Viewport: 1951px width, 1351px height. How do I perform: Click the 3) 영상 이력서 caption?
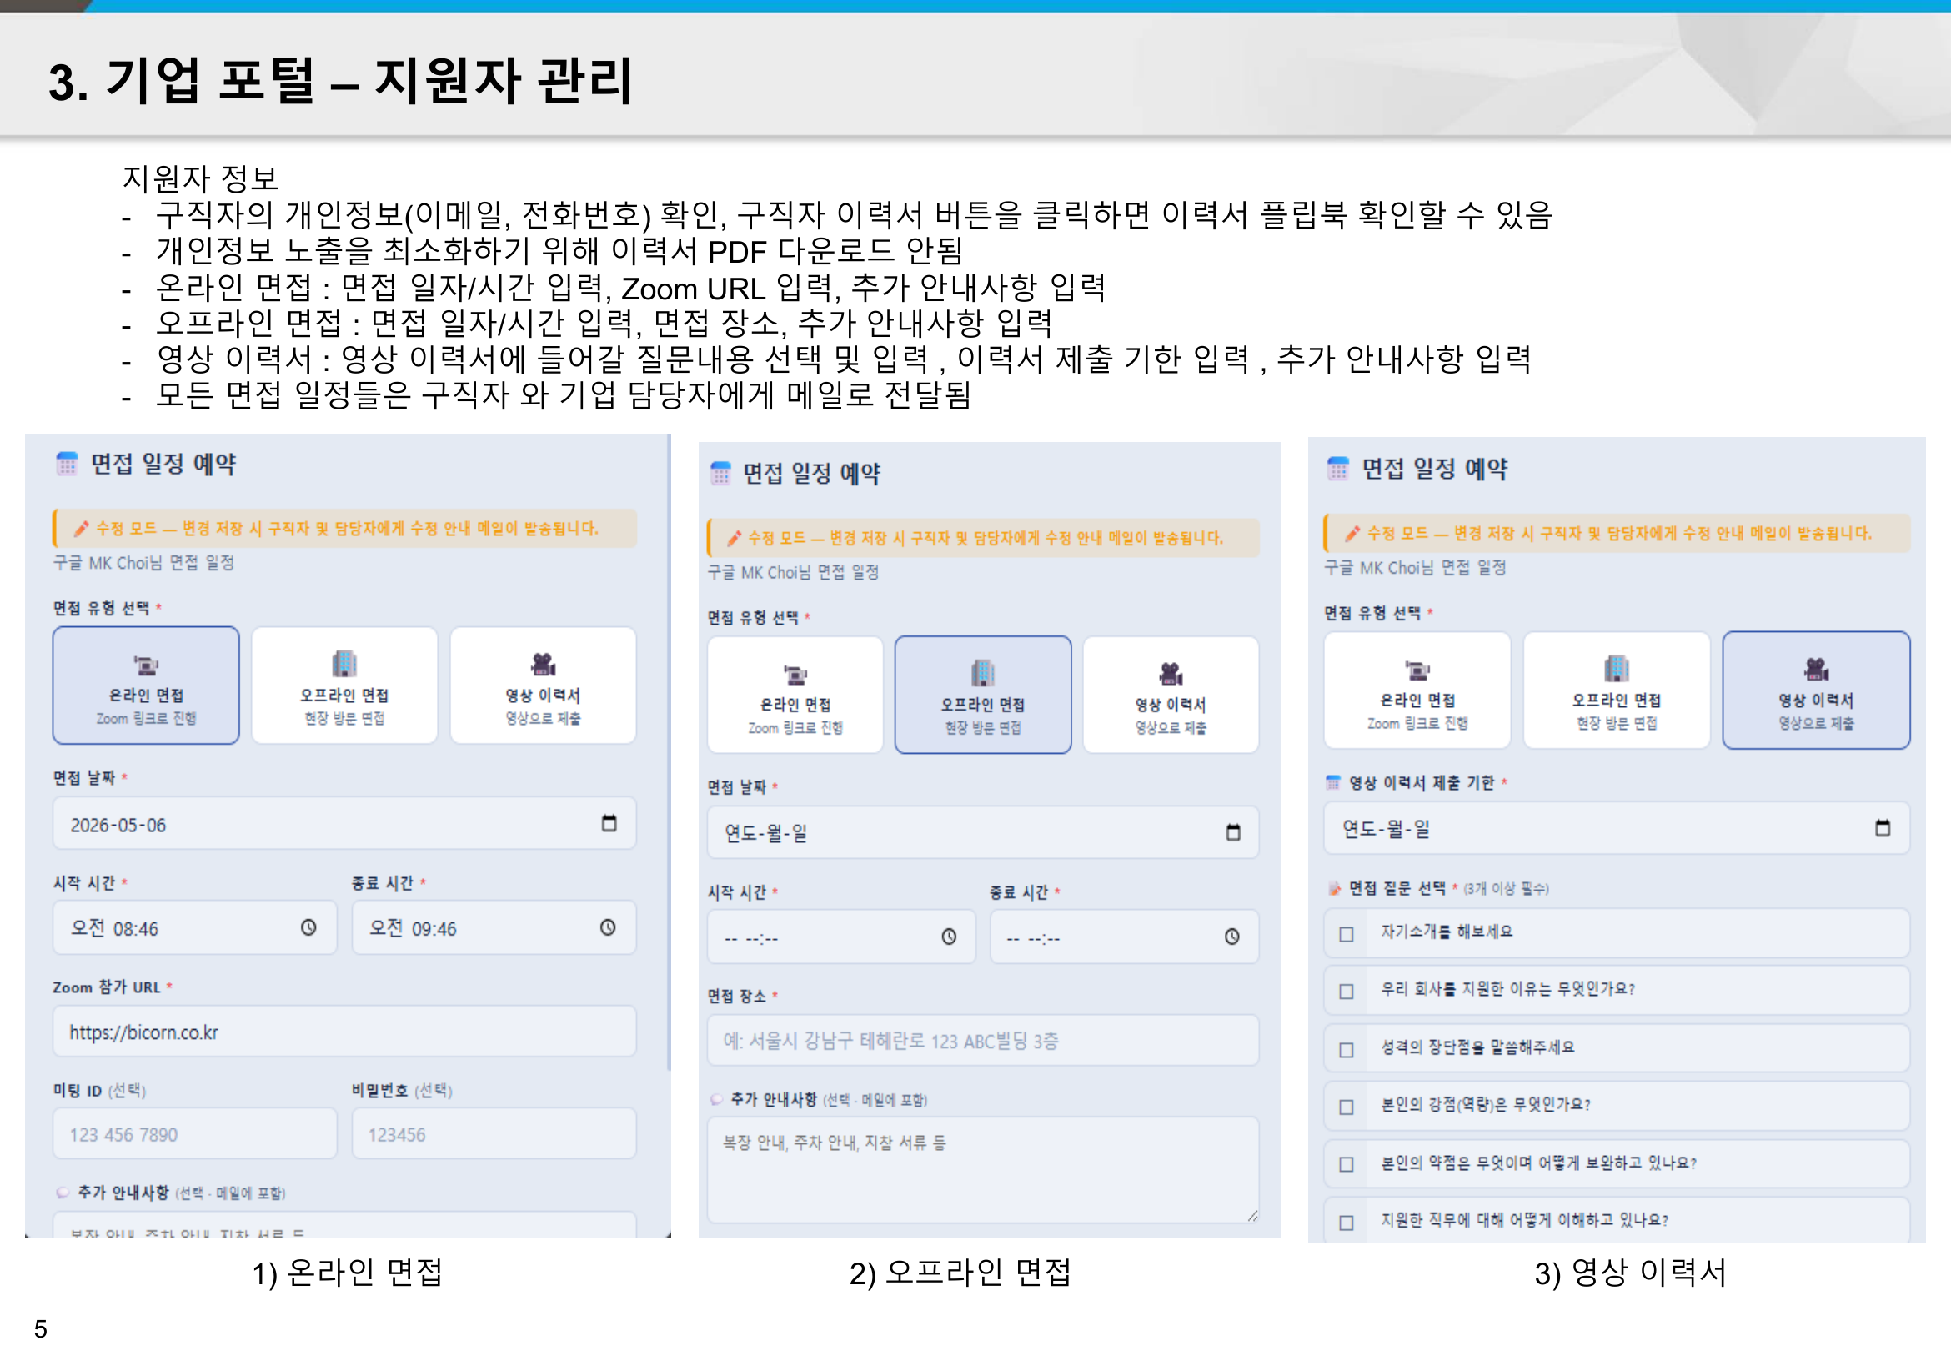click(1629, 1272)
